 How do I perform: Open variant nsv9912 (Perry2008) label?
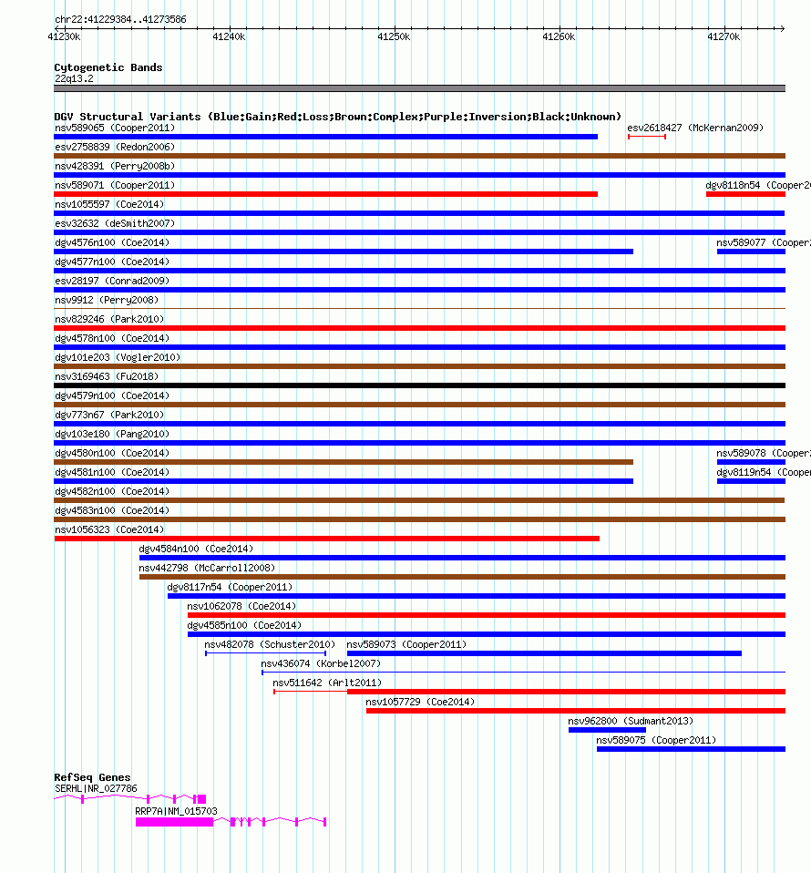point(107,300)
